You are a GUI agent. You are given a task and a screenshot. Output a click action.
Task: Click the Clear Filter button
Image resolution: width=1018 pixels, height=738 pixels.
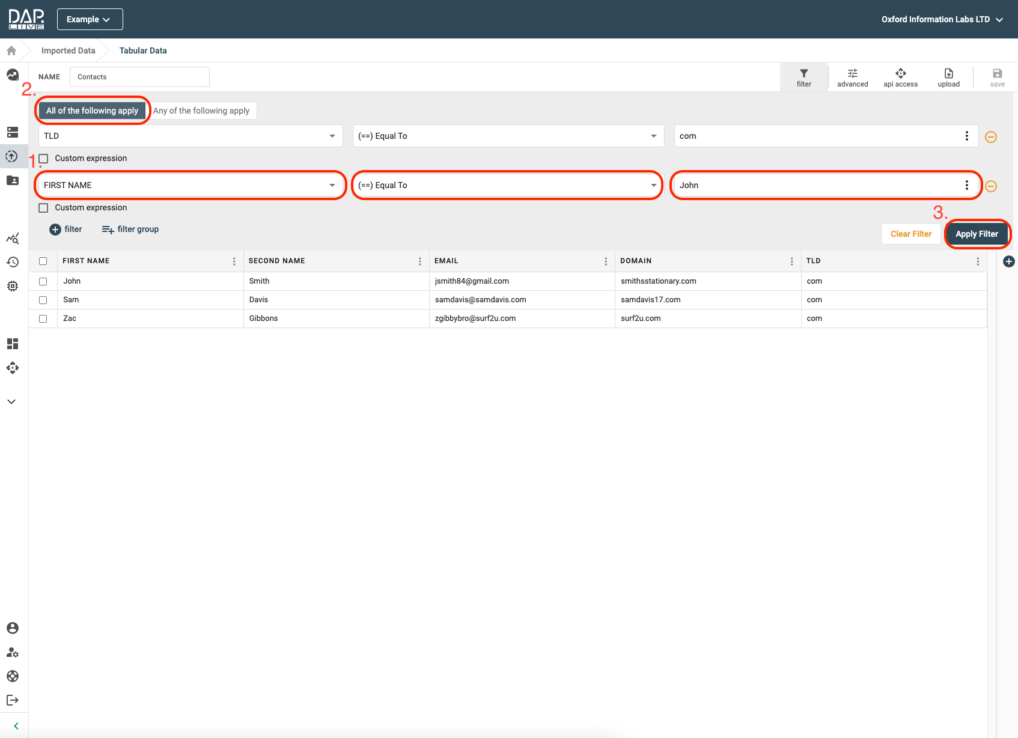click(910, 234)
